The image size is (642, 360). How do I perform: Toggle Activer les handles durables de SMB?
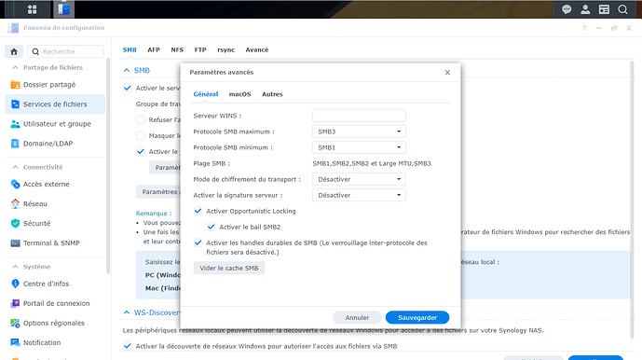click(198, 242)
